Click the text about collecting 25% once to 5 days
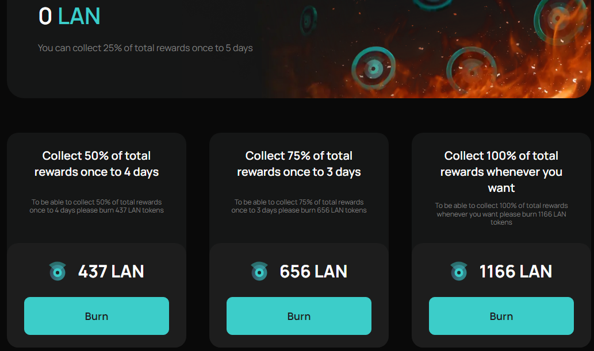 (145, 48)
